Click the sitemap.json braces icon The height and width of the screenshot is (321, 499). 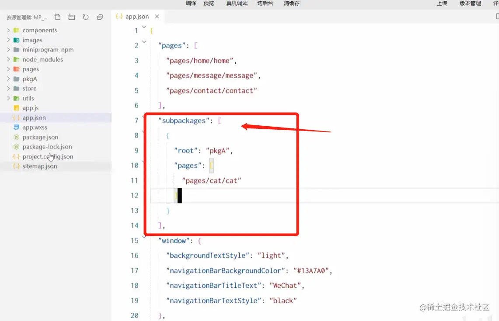coord(16,166)
